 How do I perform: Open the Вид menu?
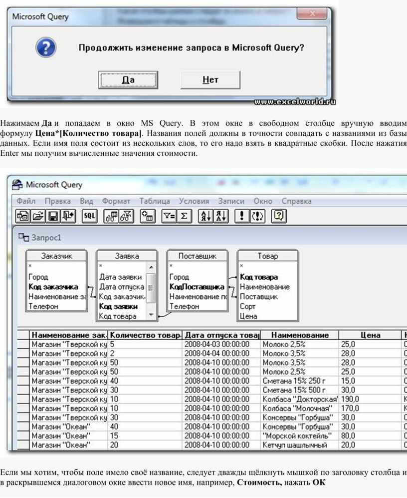pos(86,201)
